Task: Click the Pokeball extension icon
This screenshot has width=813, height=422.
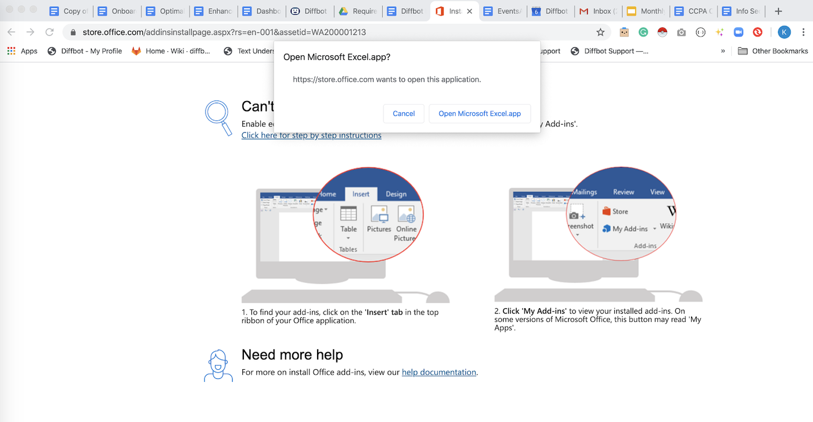Action: [x=663, y=33]
